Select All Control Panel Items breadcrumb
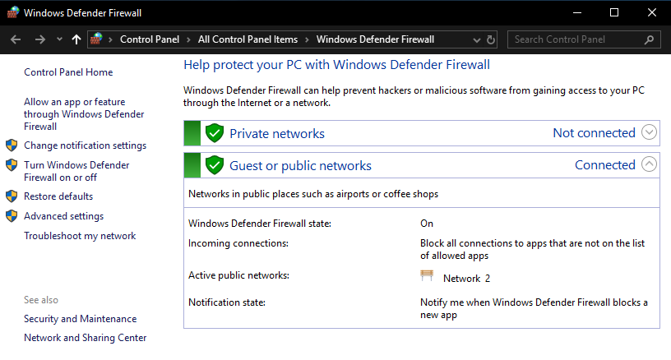The height and width of the screenshot is (360, 671). coord(248,39)
